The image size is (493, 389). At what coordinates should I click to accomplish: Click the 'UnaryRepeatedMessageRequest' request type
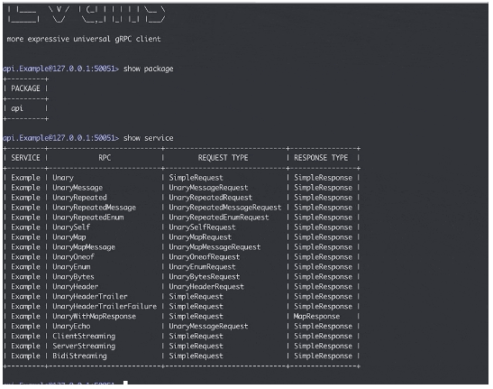tap(224, 208)
